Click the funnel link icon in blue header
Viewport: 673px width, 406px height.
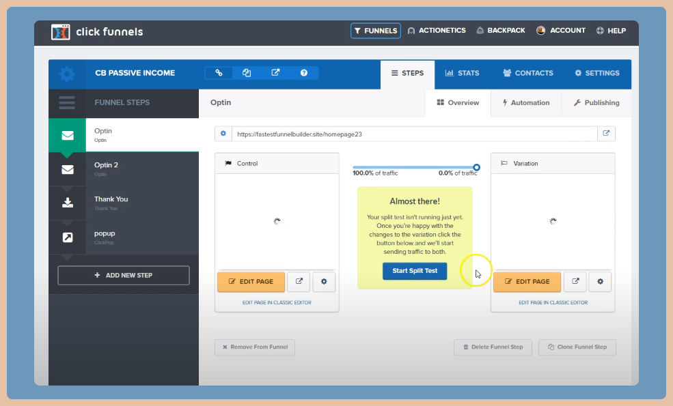click(x=219, y=73)
